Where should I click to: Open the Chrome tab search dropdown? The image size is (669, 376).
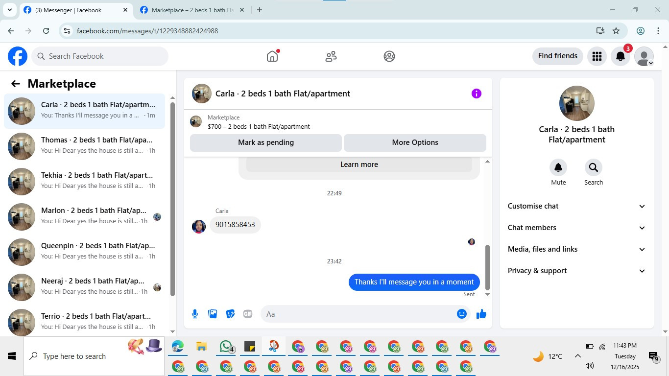click(x=9, y=10)
